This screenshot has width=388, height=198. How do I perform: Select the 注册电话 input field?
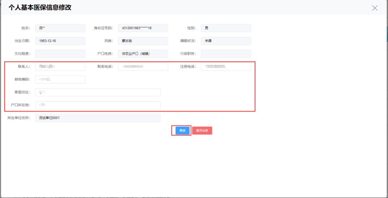(226, 67)
